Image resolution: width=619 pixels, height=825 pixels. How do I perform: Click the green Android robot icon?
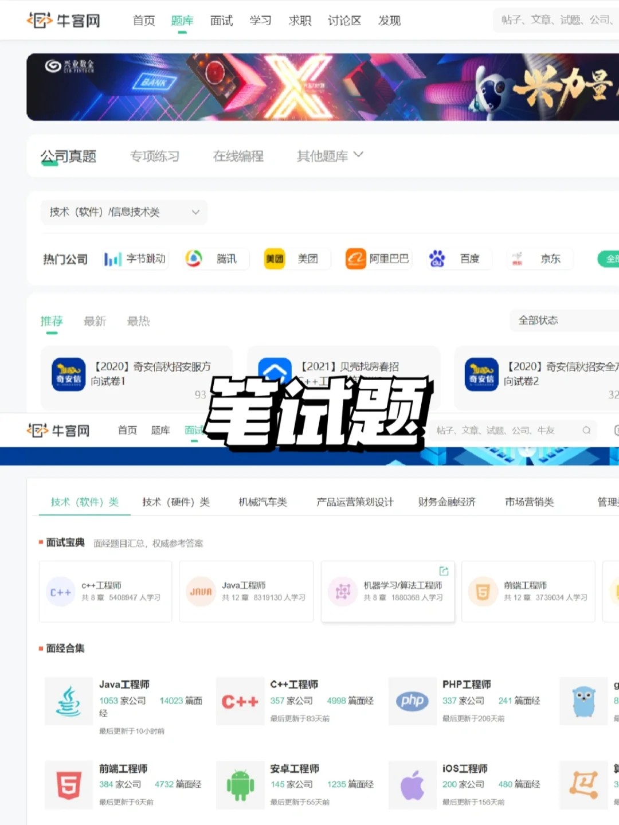(240, 785)
